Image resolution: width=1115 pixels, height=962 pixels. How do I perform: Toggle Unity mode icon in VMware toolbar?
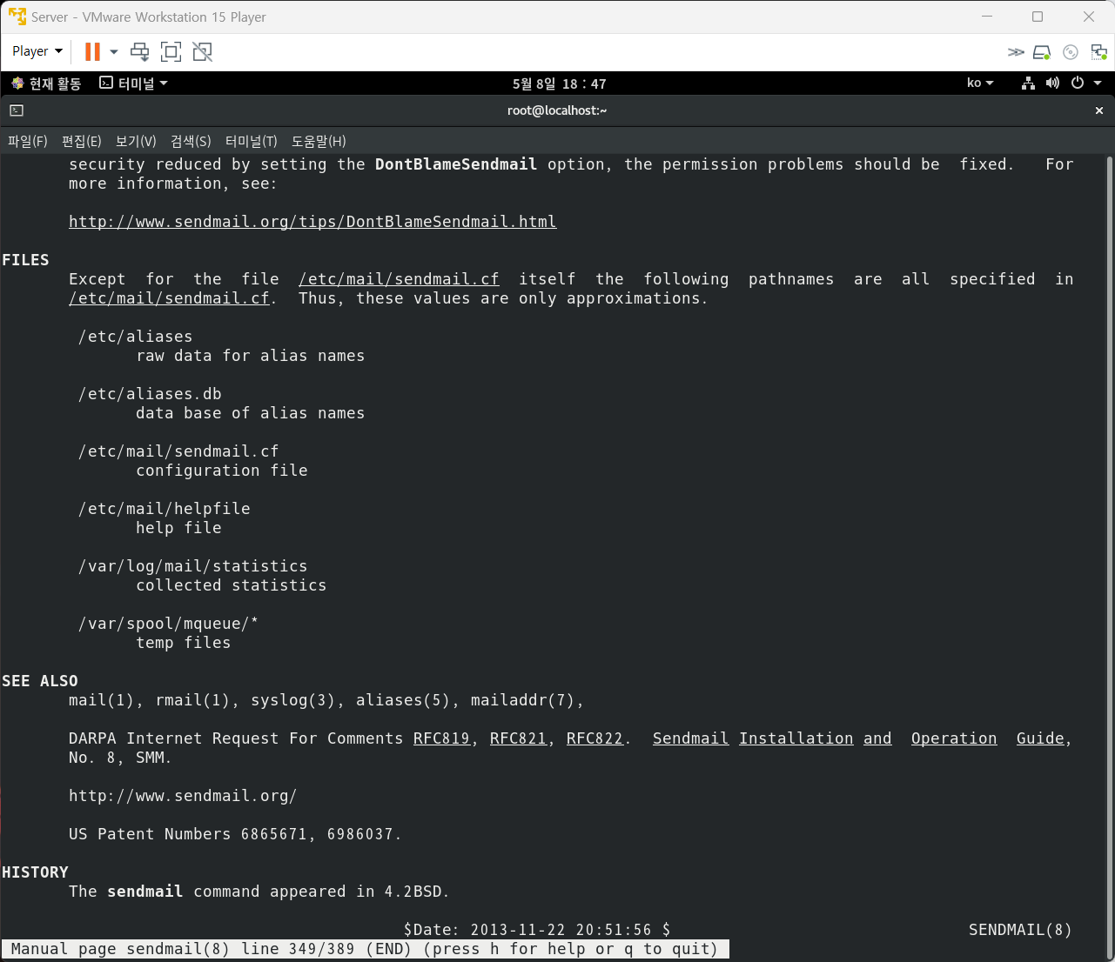(203, 52)
